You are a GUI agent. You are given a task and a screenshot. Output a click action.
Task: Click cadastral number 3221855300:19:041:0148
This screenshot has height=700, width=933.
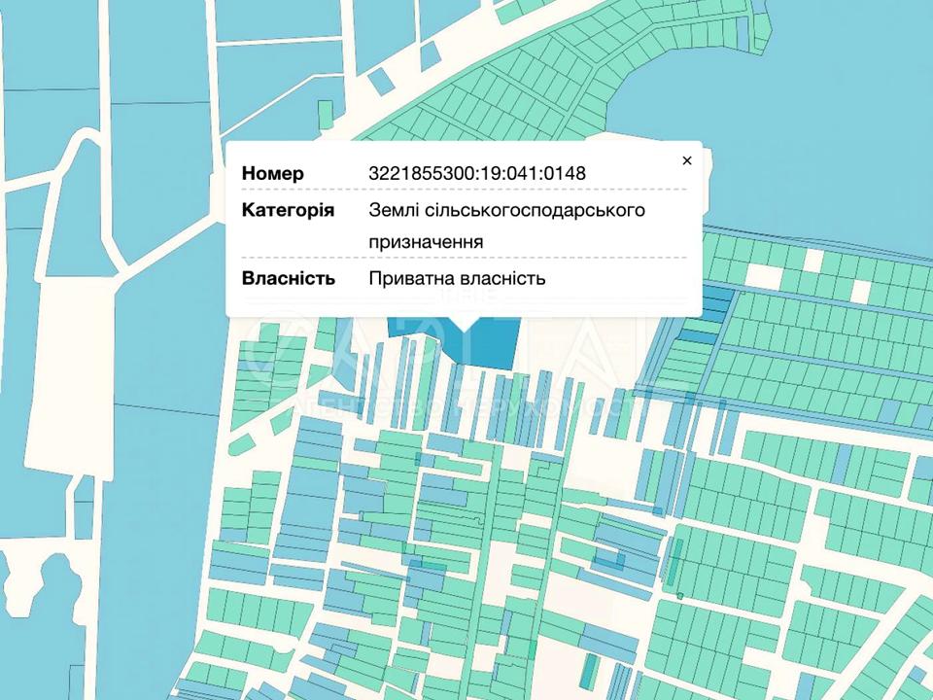(476, 173)
